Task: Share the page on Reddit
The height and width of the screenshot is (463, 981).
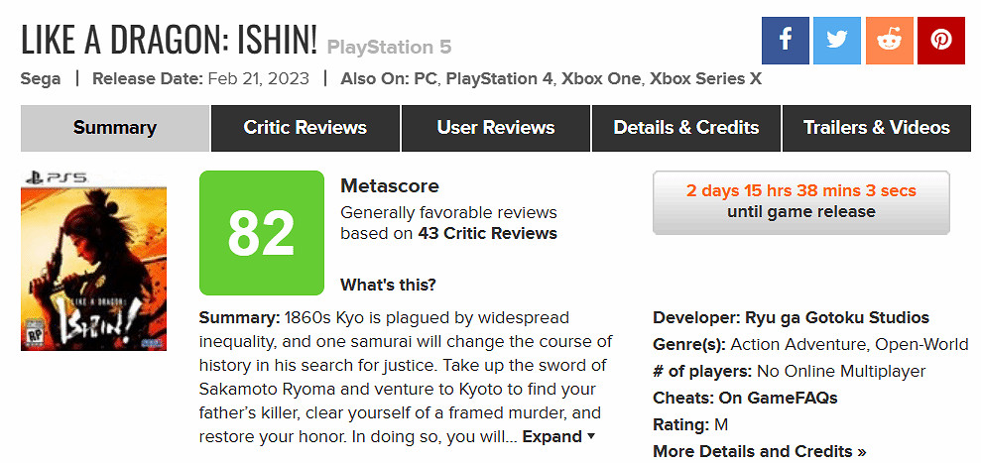Action: pyautogui.click(x=889, y=41)
